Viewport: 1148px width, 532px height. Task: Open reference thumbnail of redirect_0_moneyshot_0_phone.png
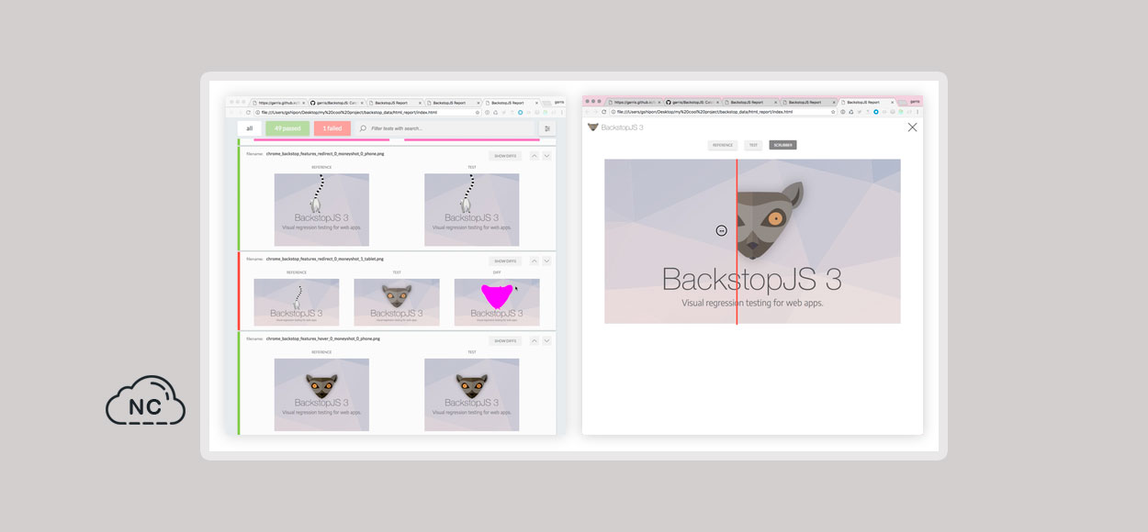321,209
